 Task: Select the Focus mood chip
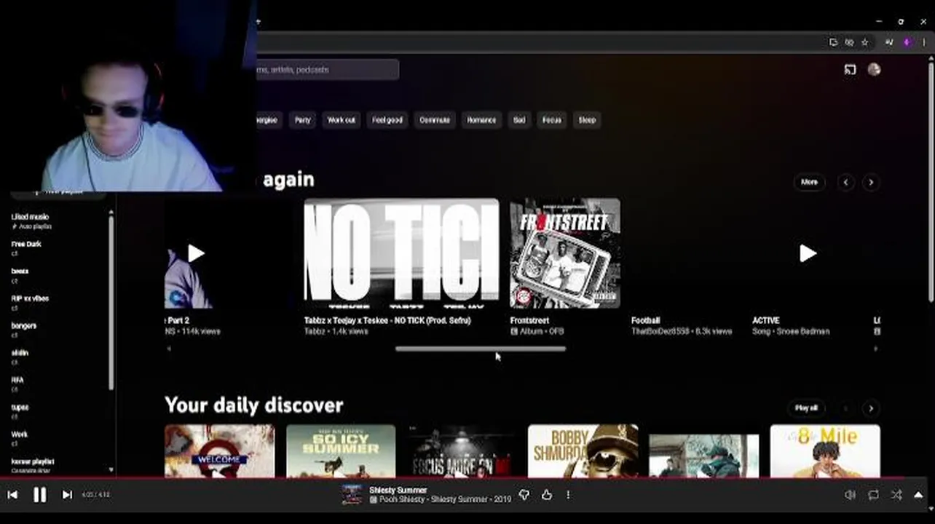click(x=552, y=120)
